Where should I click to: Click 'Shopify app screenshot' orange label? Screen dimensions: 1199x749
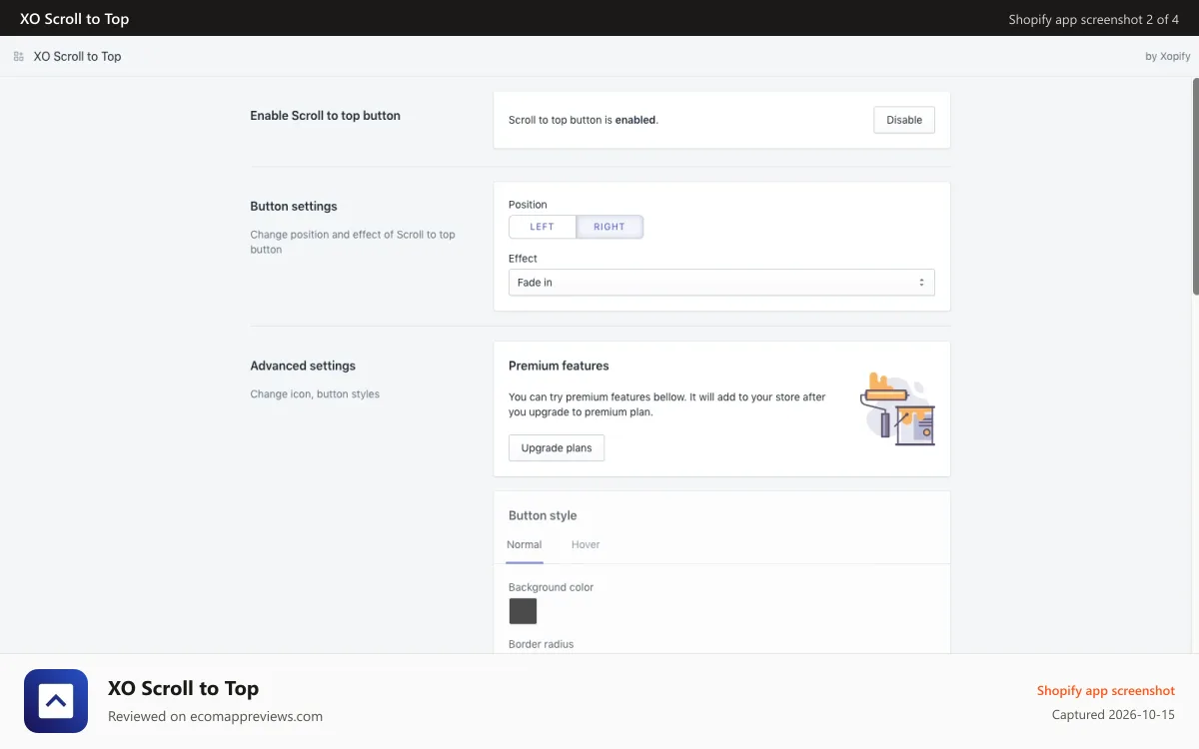pos(1106,691)
